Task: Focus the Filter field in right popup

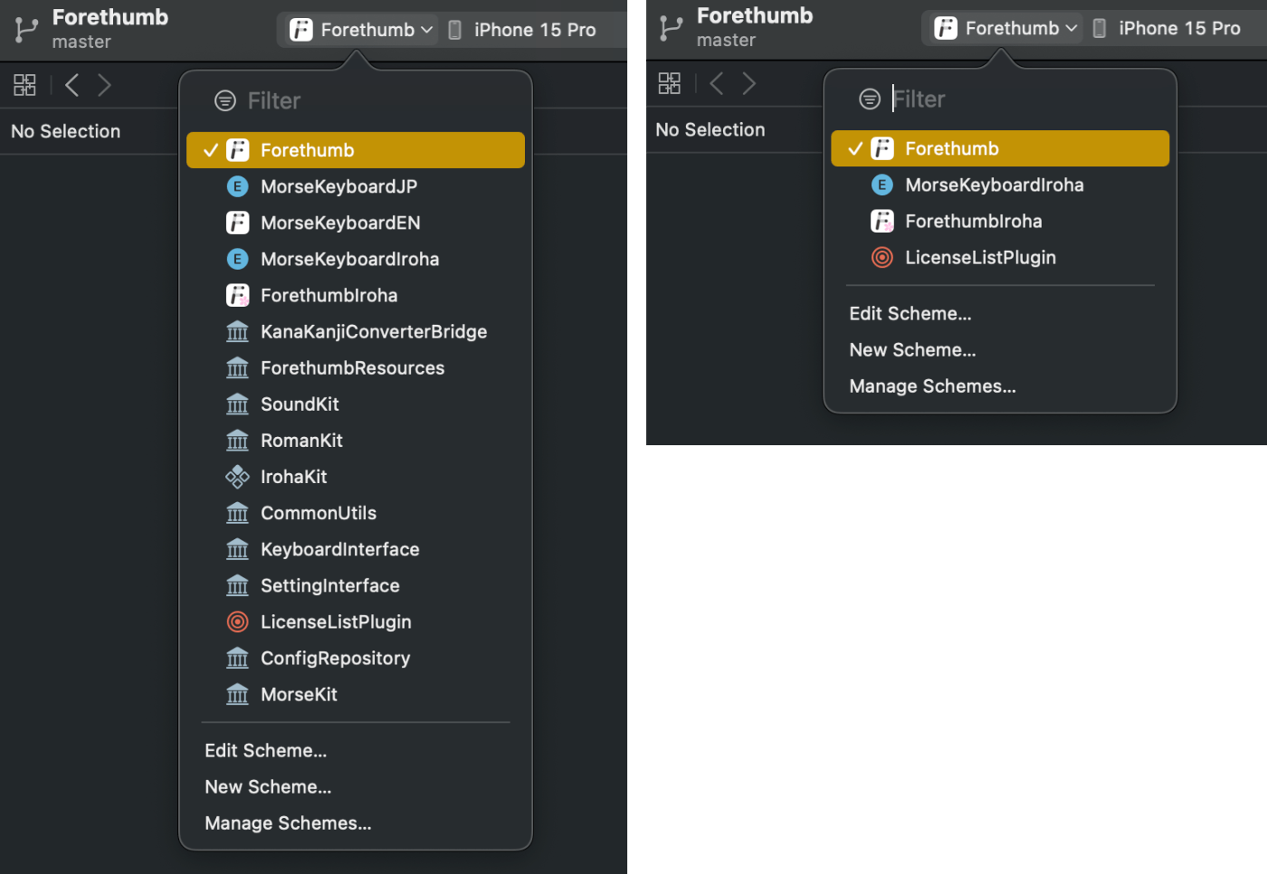Action: (x=1000, y=99)
